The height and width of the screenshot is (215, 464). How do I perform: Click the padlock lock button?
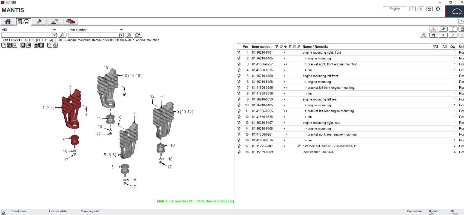point(429,9)
